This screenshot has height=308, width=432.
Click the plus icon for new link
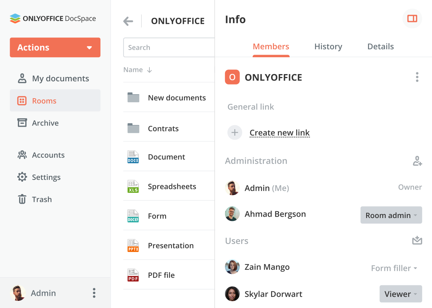pyautogui.click(x=235, y=133)
